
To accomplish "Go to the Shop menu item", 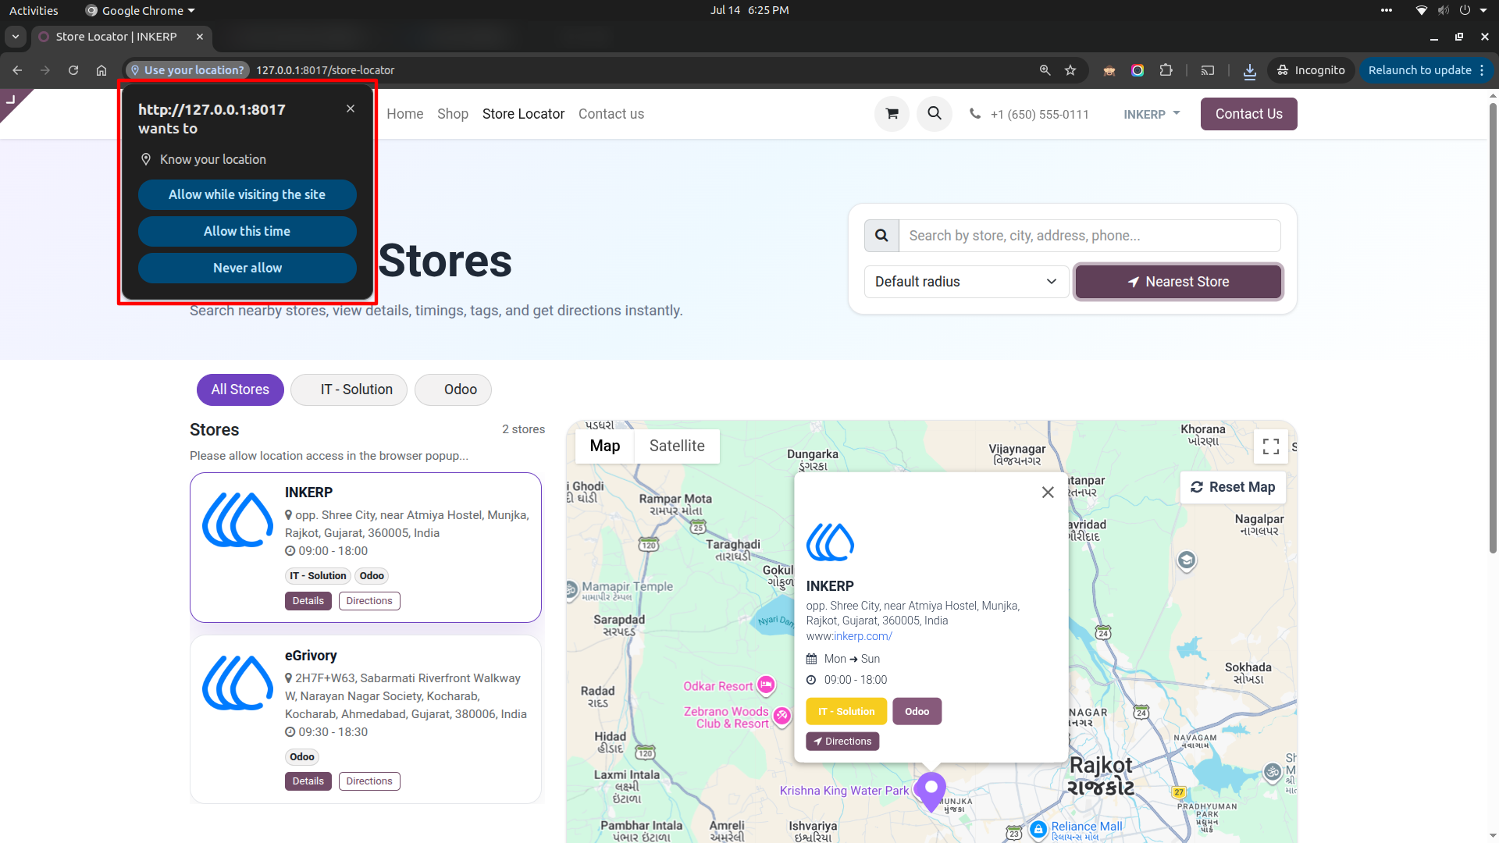I will (x=453, y=114).
